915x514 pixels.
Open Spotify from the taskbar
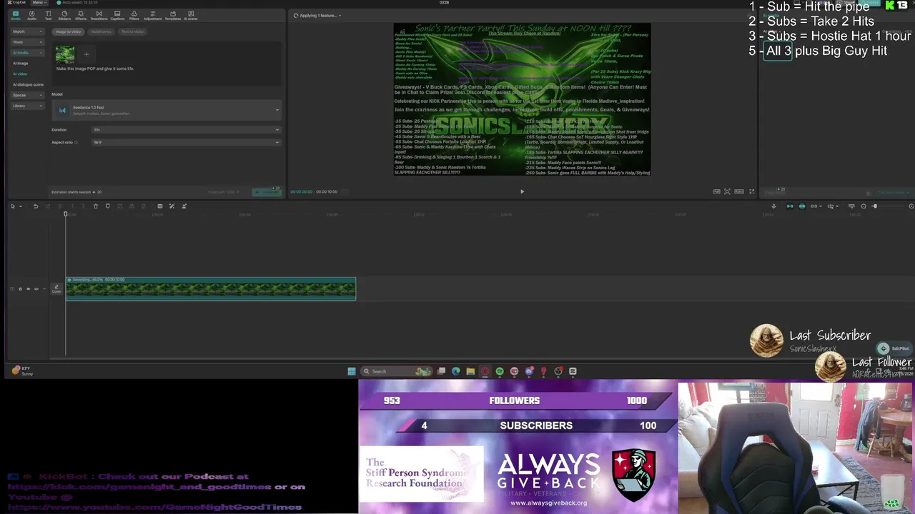[500, 371]
